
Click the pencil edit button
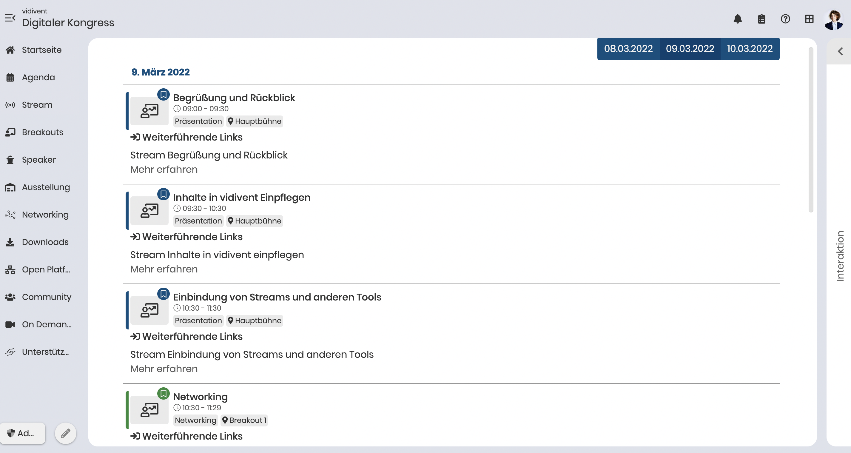click(65, 433)
